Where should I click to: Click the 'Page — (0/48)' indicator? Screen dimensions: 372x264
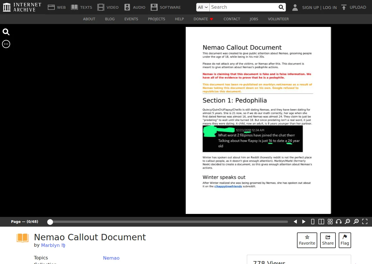point(25,222)
